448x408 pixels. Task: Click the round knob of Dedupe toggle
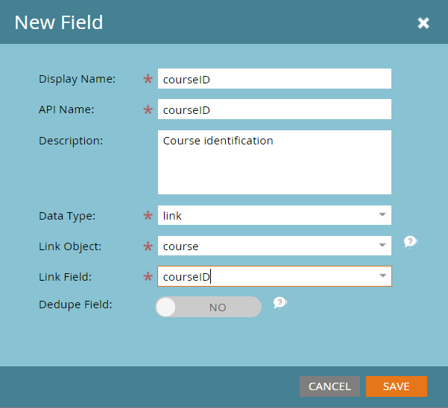165,307
